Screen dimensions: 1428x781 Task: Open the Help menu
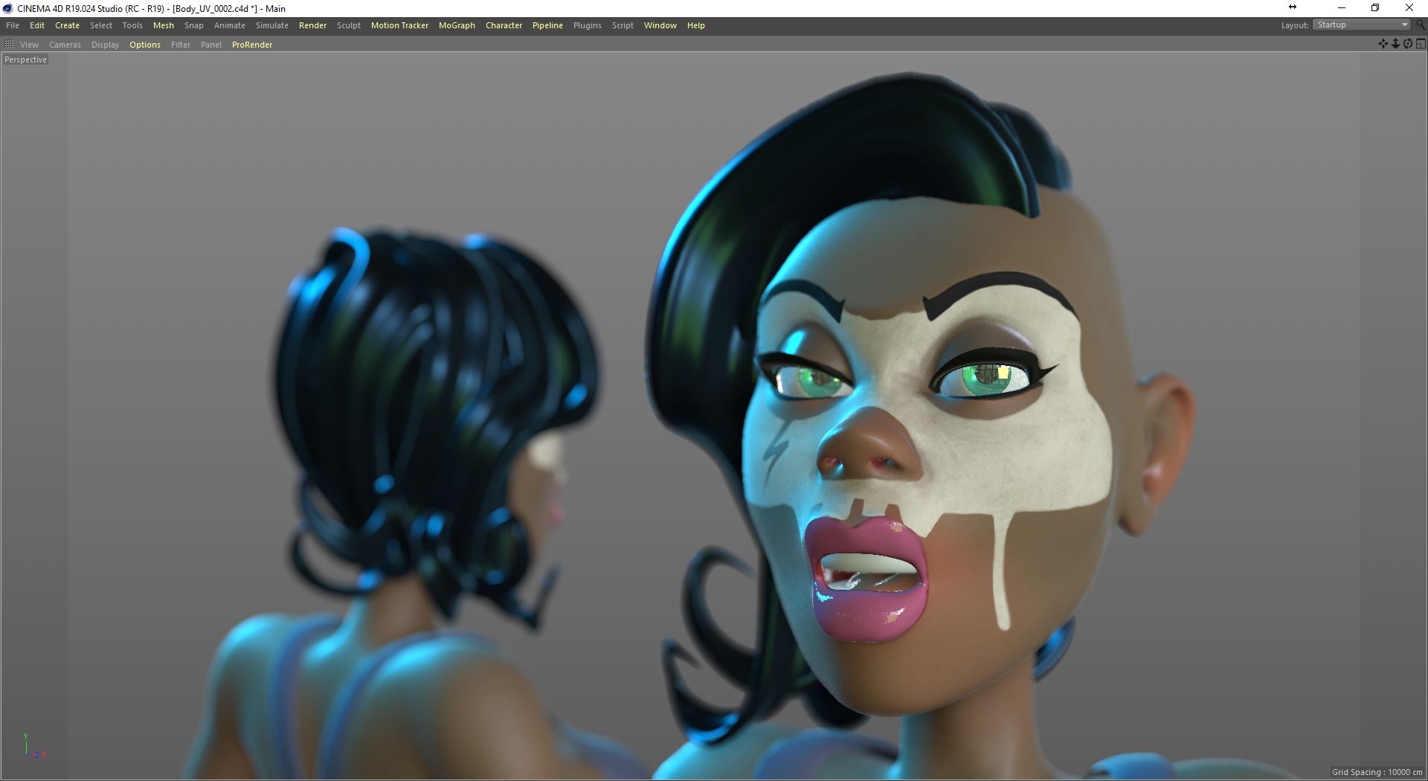(x=696, y=25)
